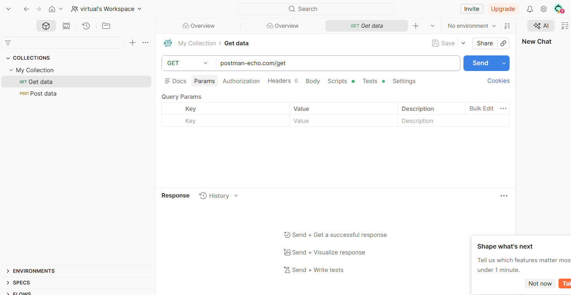The width and height of the screenshot is (571, 295).
Task: Select the Post data request in sidebar
Action: point(76,94)
